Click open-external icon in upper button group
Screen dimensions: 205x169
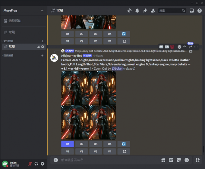124,41
